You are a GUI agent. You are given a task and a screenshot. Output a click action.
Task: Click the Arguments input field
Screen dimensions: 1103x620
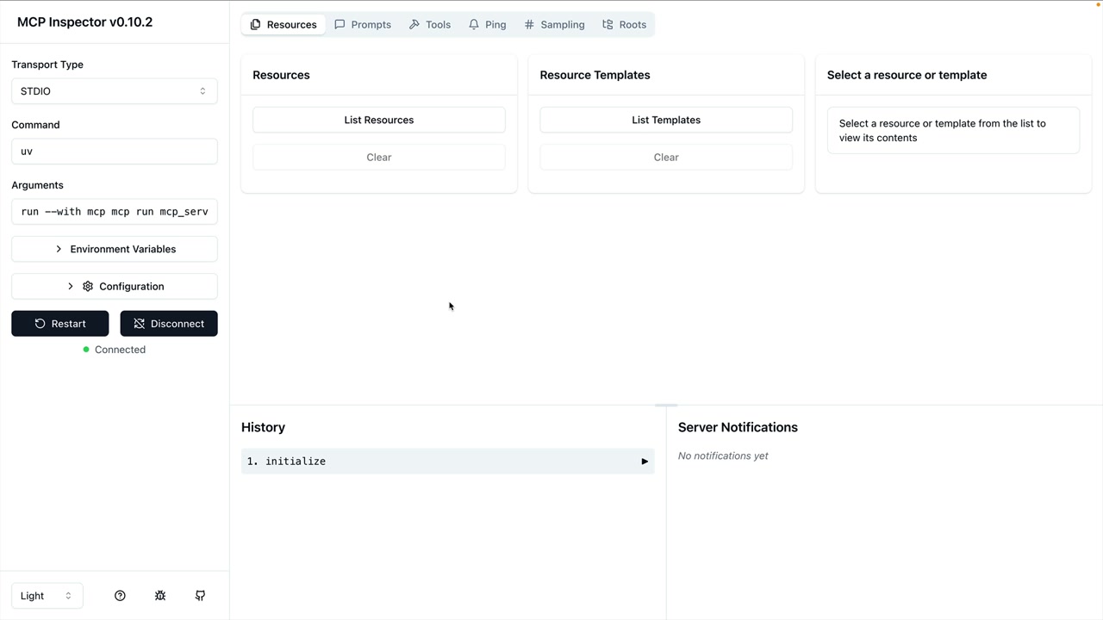(114, 211)
